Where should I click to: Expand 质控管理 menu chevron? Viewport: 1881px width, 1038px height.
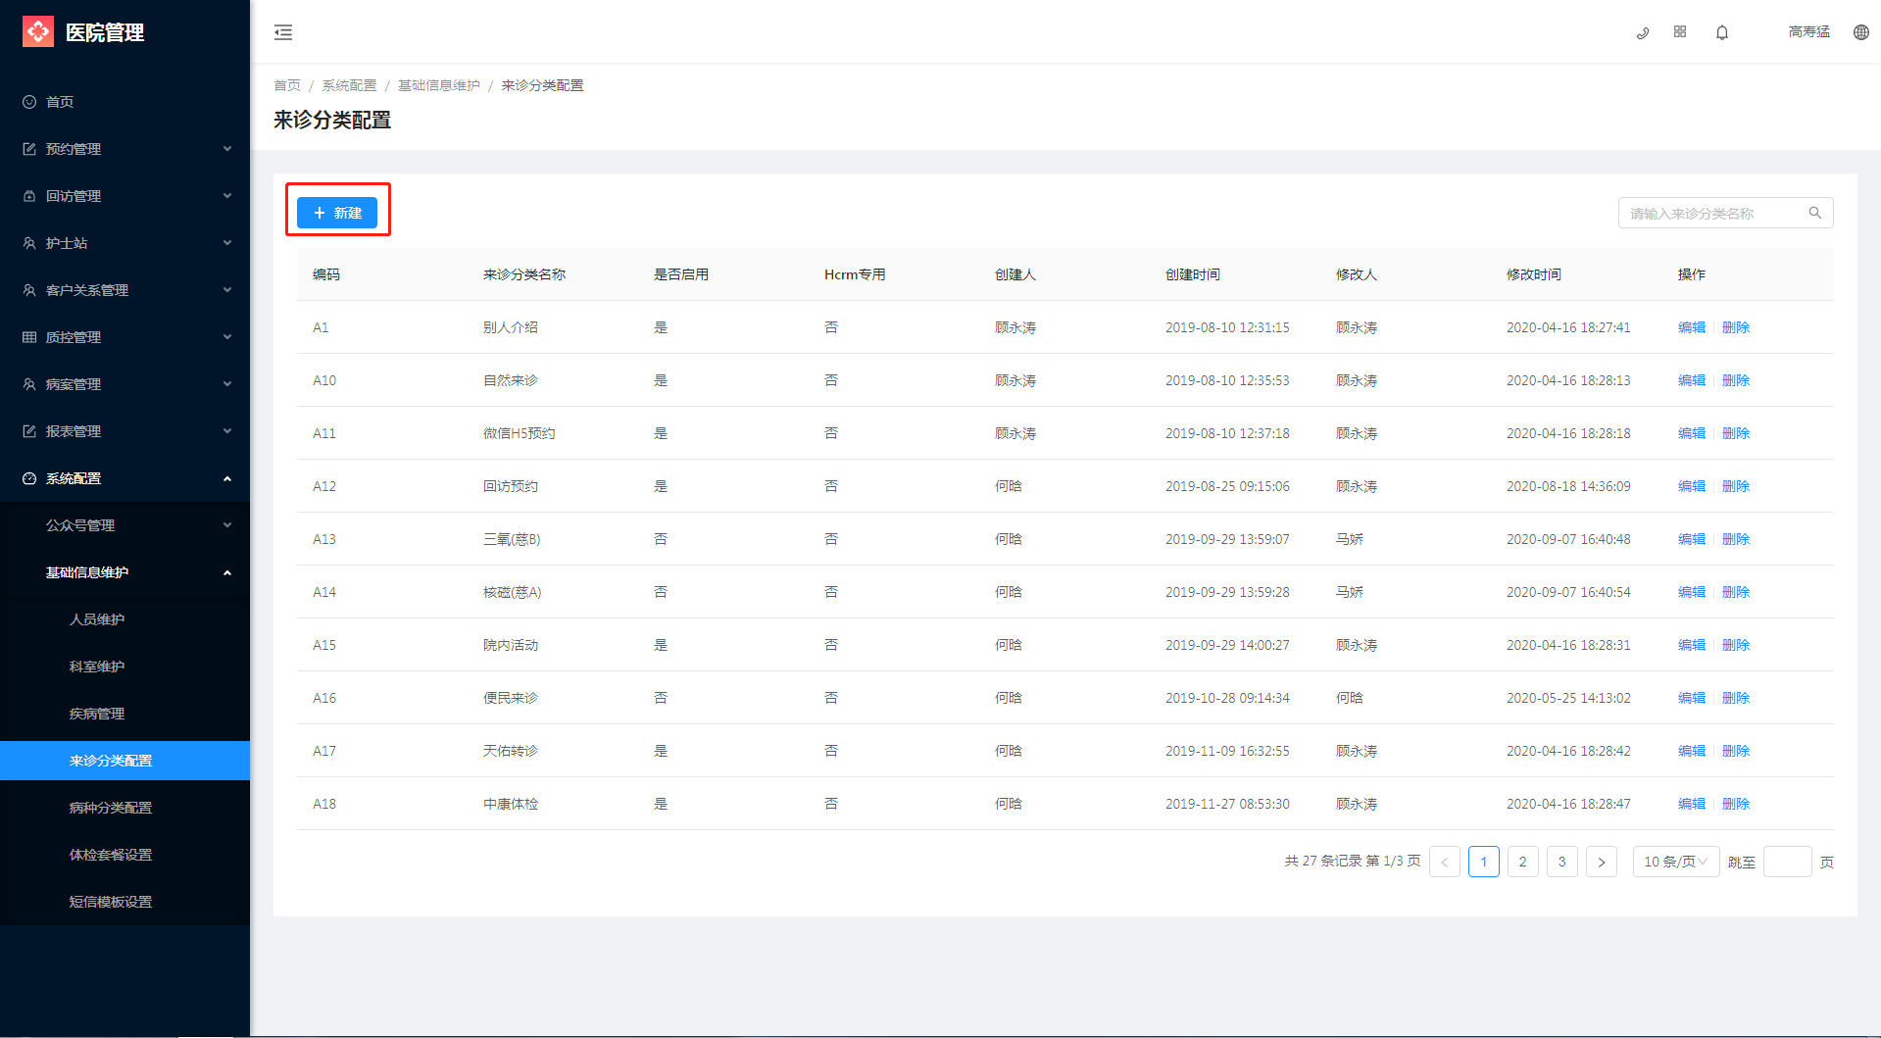(227, 337)
